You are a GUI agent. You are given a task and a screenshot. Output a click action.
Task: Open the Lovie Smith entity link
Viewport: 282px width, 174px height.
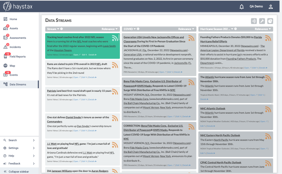(x=109, y=46)
